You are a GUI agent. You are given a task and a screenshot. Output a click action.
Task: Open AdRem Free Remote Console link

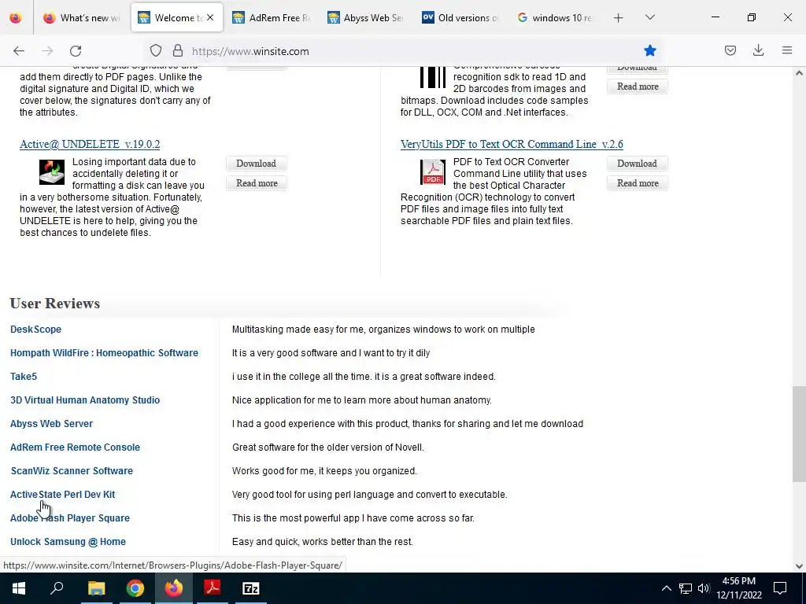coord(75,447)
